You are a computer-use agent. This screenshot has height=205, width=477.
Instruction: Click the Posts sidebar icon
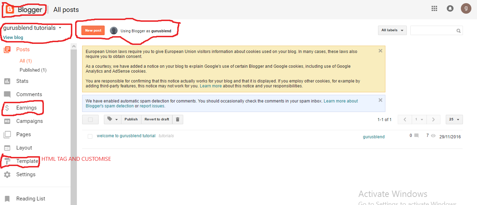point(7,49)
